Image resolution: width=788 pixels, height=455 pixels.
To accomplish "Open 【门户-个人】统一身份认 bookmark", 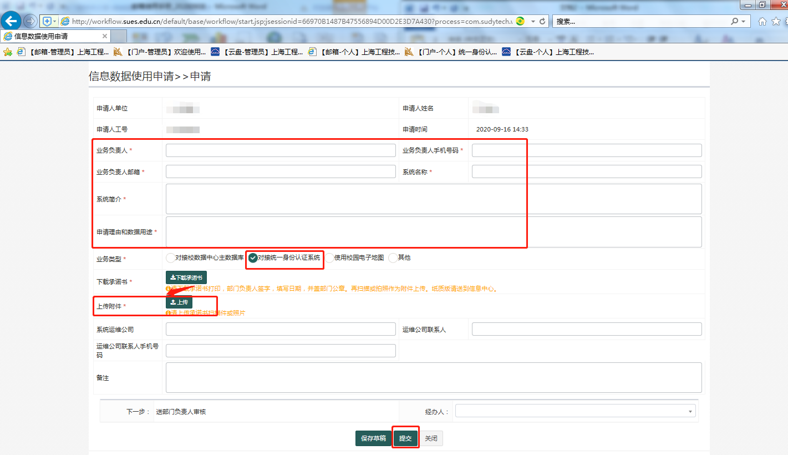I will click(x=451, y=52).
